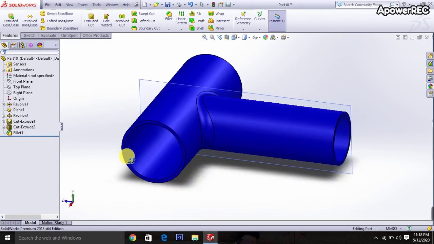
Task: Click the Windows taskbar search box
Action: pos(50,238)
